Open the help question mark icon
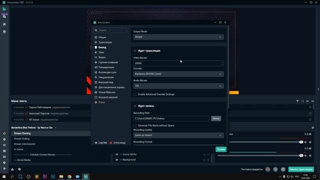Screen dimensions: 320x180 pyautogui.click(x=4, y=162)
